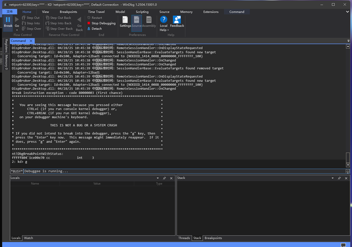
Task: Pin the Stack panel
Action: pyautogui.click(x=340, y=178)
